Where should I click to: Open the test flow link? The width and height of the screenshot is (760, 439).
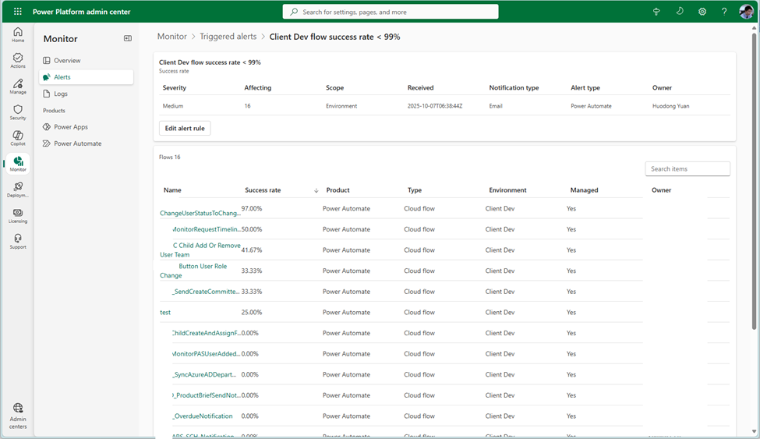(165, 313)
